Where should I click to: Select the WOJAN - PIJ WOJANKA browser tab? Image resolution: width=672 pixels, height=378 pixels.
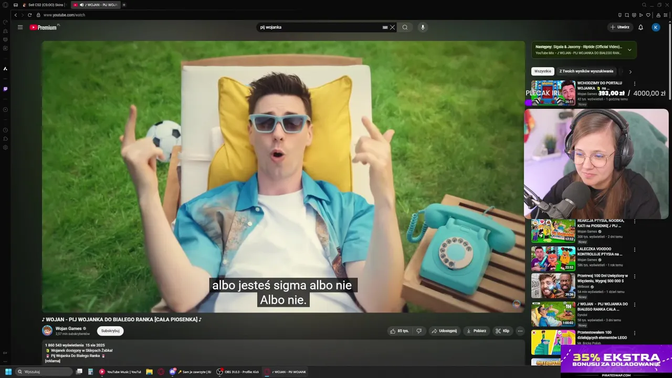(95, 5)
